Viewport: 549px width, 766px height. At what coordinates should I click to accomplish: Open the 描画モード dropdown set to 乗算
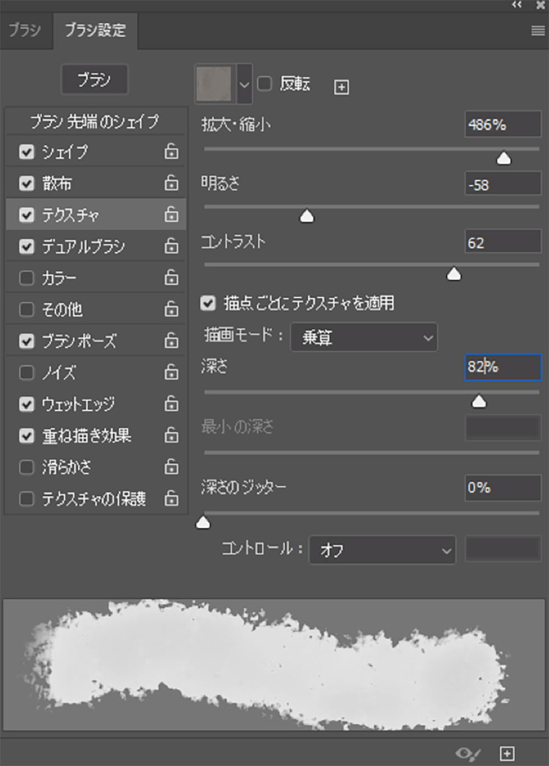coord(364,338)
